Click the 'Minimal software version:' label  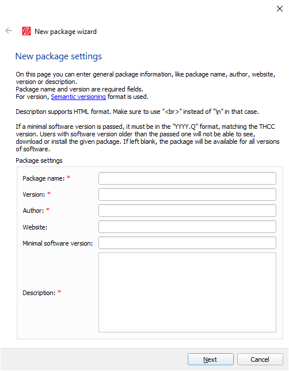(58, 243)
